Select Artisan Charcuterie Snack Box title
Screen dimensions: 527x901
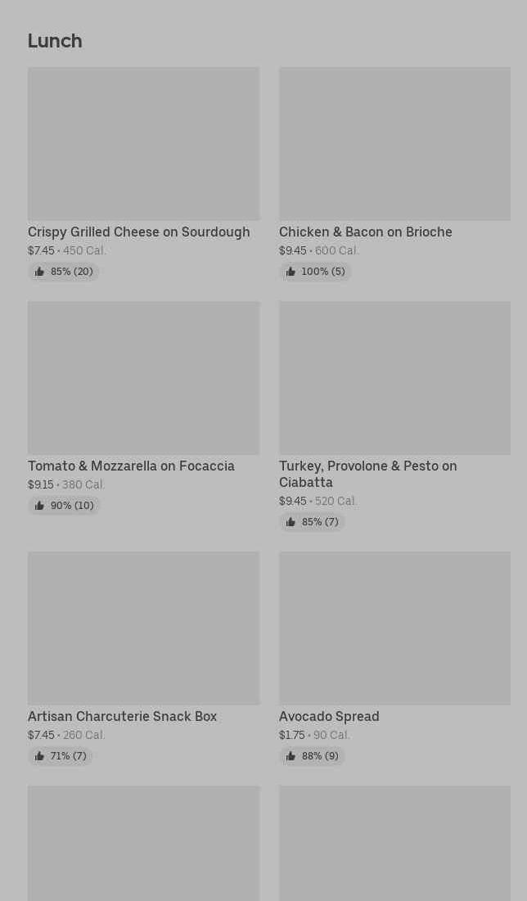pos(122,717)
